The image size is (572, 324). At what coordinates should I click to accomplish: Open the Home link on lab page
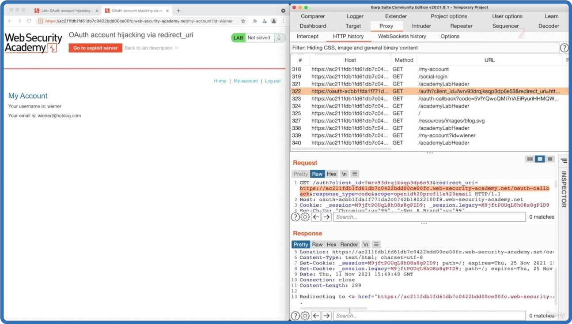[220, 81]
